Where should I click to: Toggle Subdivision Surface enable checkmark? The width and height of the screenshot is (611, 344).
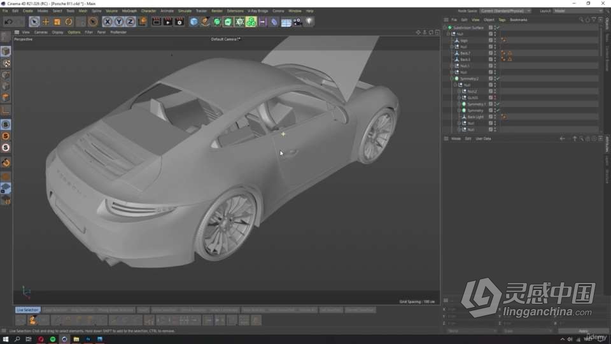coord(498,27)
